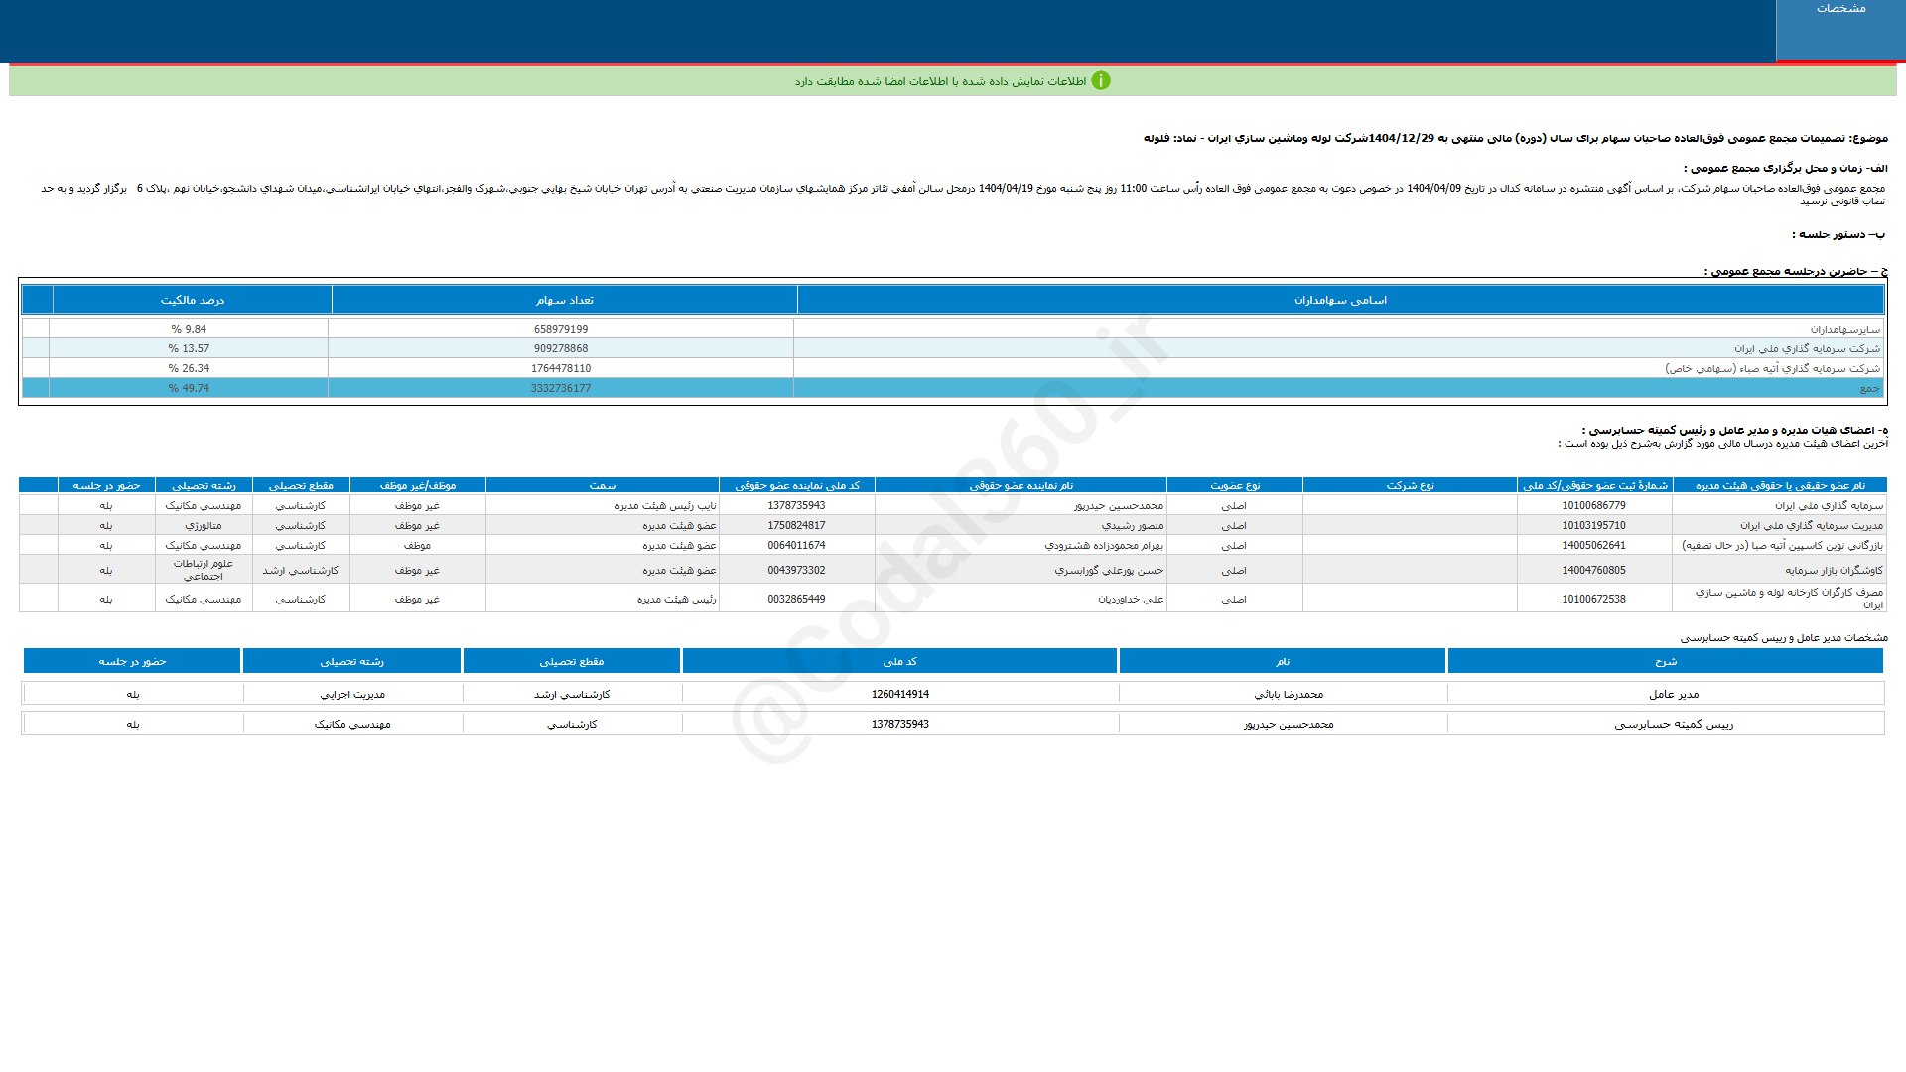1906x1072 pixels.
Task: Click position نایب رئیس هیئت مدیره
Action: pyautogui.click(x=665, y=505)
